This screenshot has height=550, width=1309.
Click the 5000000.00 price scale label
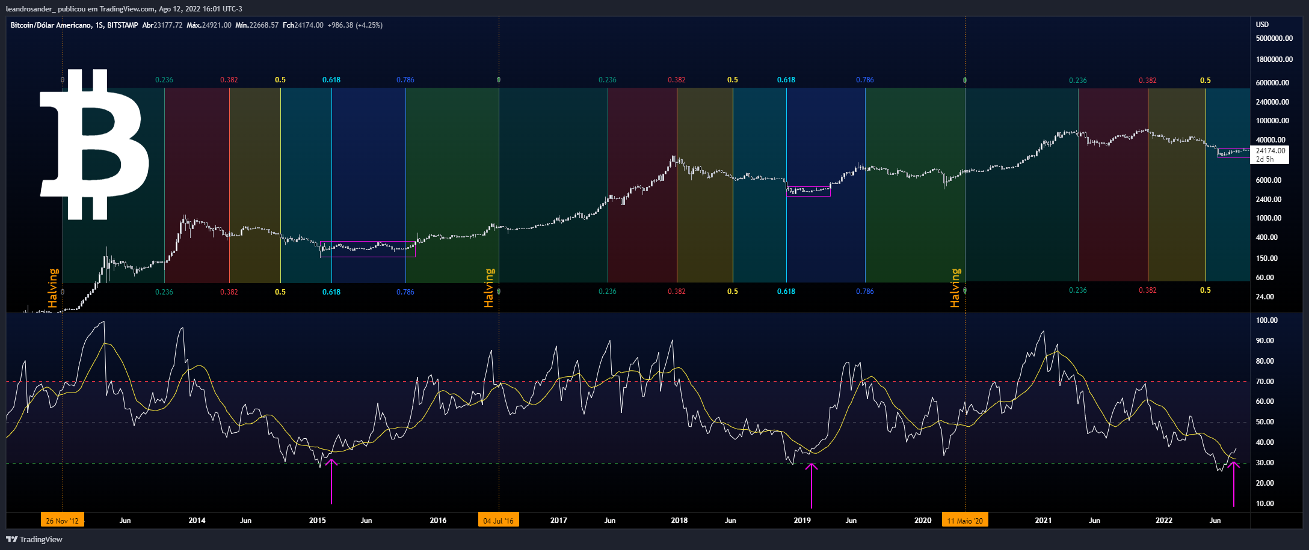(1274, 38)
